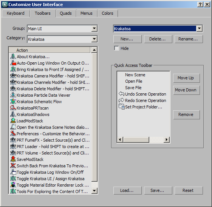Click the Preferences wrench icon

13,133
